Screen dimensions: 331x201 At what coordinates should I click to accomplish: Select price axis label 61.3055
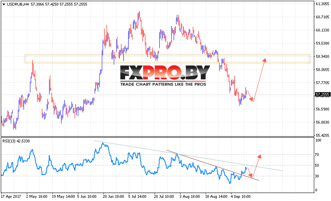point(323,4)
